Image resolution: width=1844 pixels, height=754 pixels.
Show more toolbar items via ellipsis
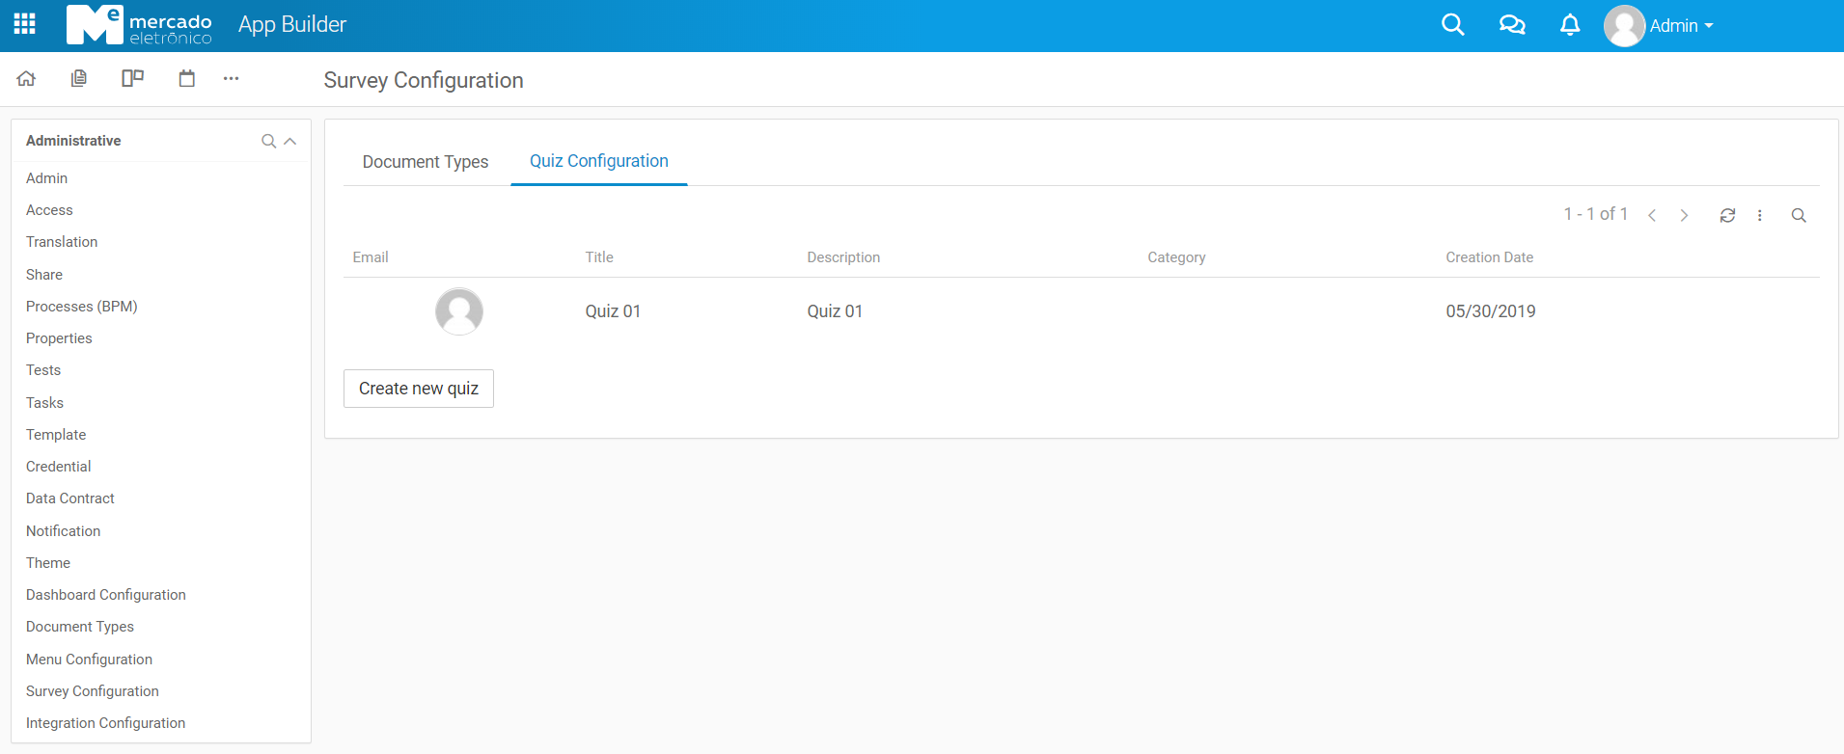click(231, 79)
